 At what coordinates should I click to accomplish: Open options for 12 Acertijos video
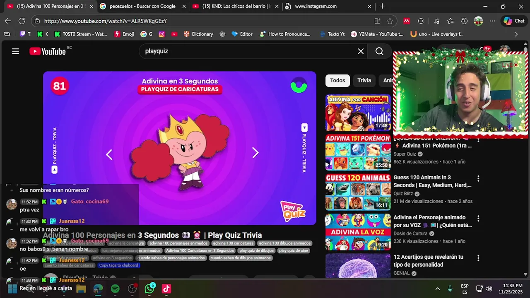pyautogui.click(x=478, y=258)
